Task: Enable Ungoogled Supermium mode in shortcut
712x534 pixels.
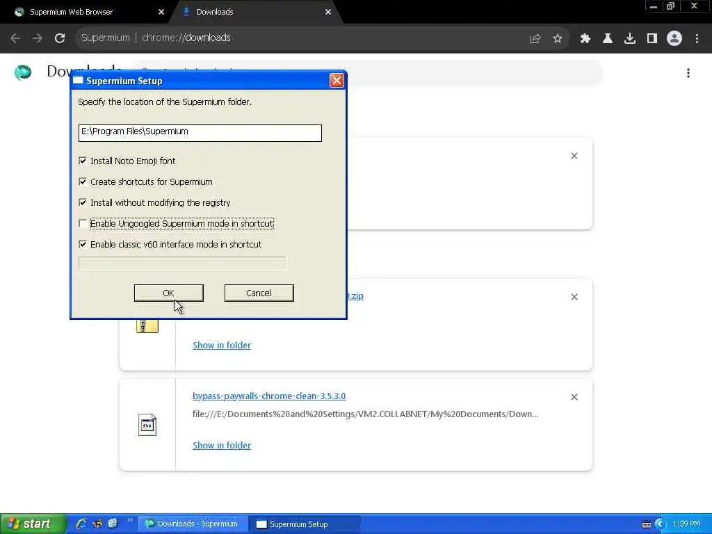Action: coord(83,223)
